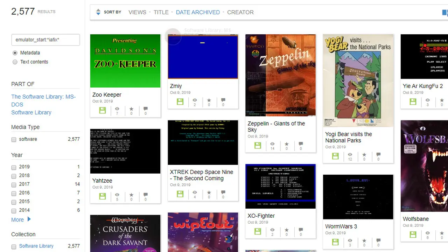Select the Text contents radio button
The width and height of the screenshot is (448, 252).
(x=15, y=62)
